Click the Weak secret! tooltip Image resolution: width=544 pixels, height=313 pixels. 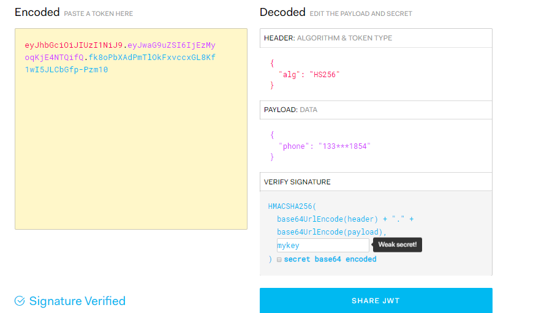397,244
